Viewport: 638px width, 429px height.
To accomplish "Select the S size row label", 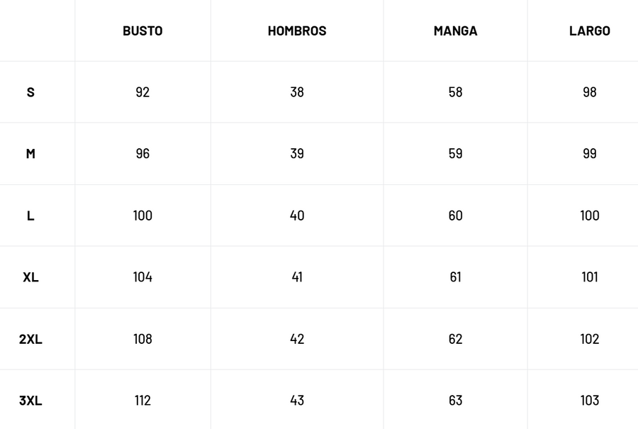I will point(30,92).
